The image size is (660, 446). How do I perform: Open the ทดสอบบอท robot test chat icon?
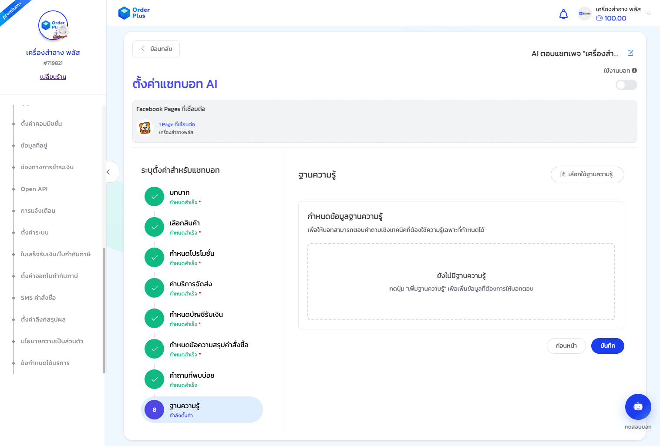638,407
